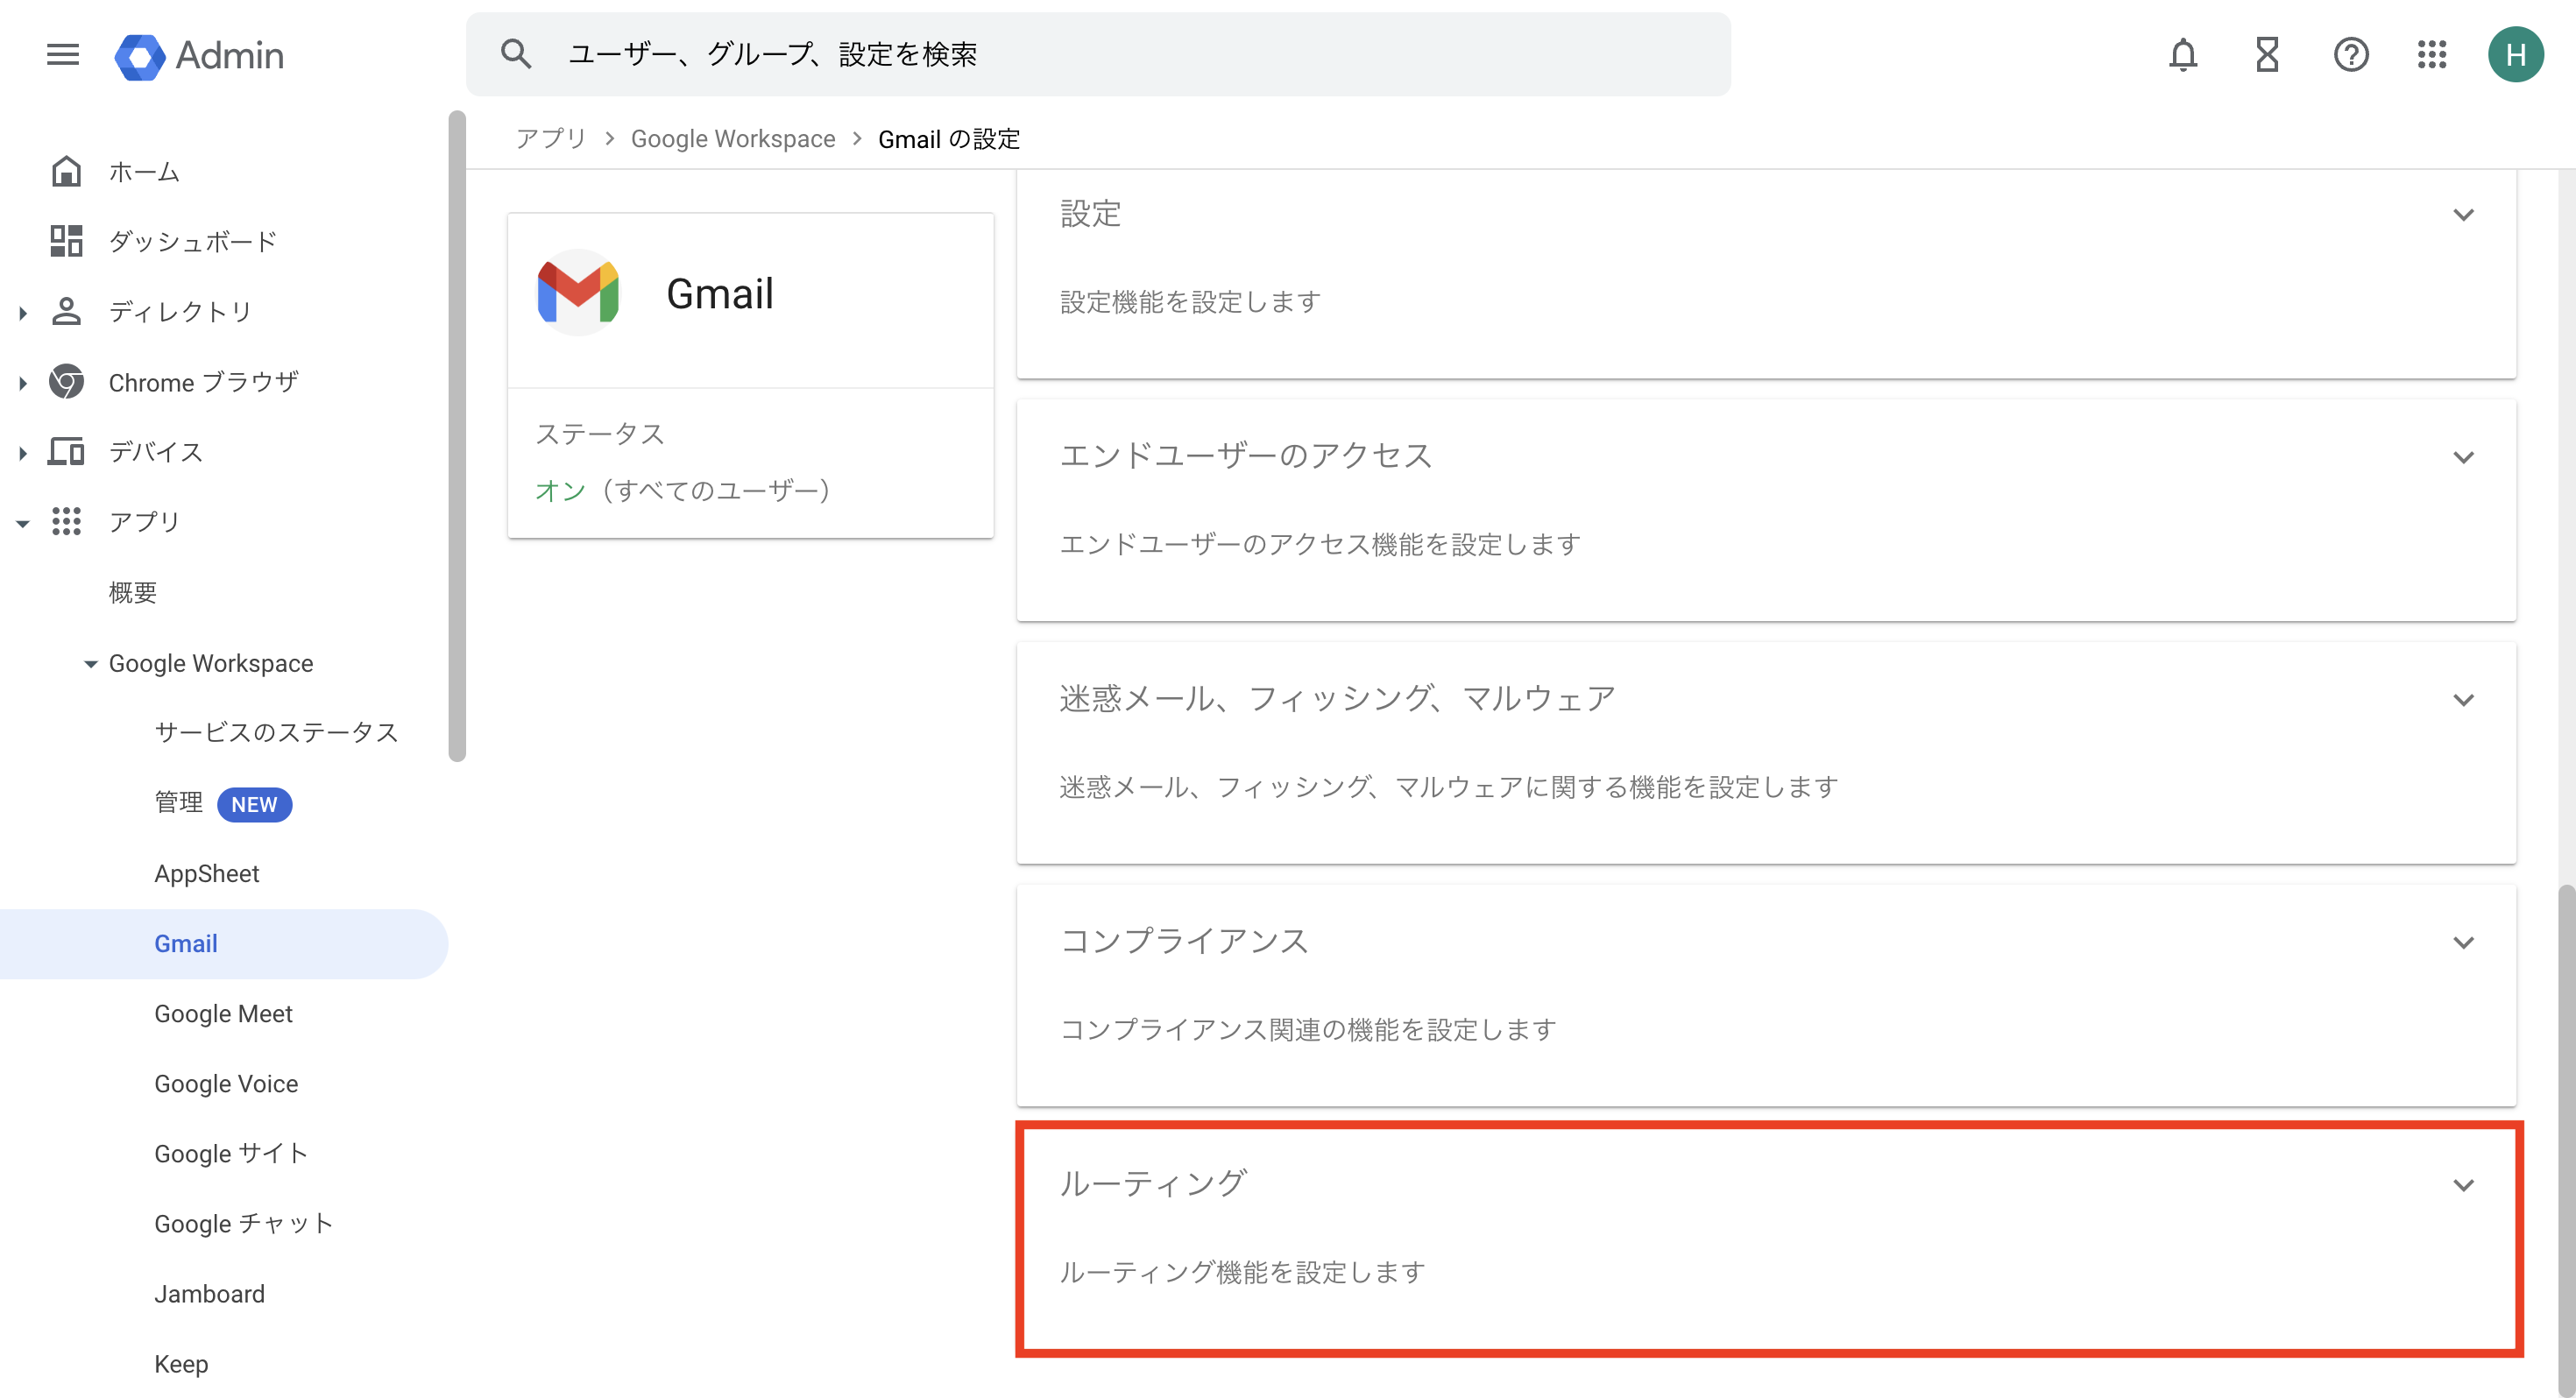Open Google Voice in the sidebar
The height and width of the screenshot is (1398, 2576).
pyautogui.click(x=226, y=1083)
